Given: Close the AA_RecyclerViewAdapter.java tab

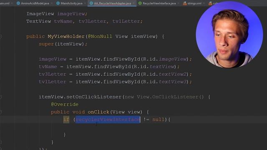Looking at the screenshot, I should coord(133,3).
